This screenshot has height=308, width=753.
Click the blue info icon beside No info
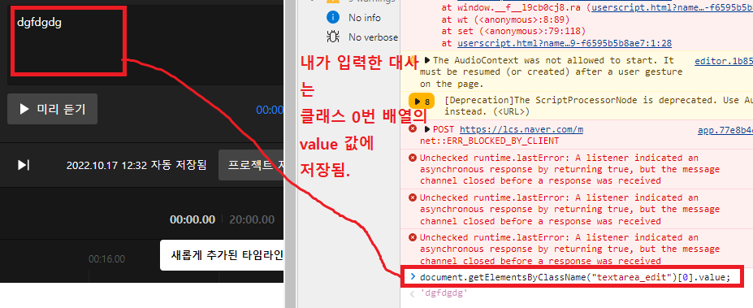(x=333, y=18)
